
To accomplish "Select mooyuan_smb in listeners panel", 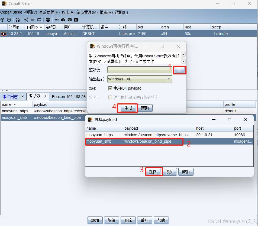I will click(43, 118).
